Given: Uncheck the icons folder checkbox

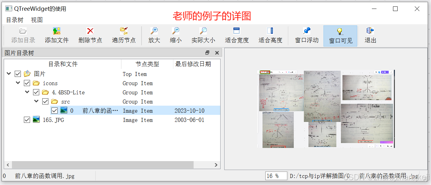Looking at the screenshot, I should [x=27, y=83].
